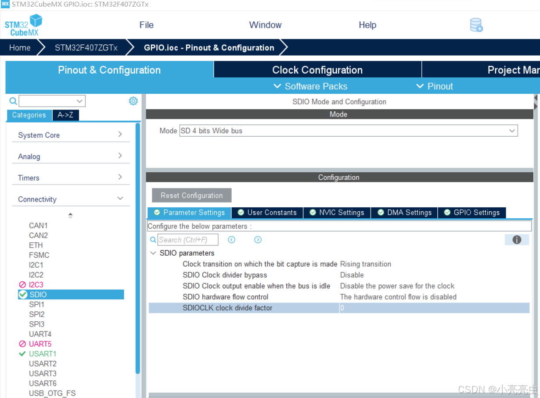Go to next search result arrow
This screenshot has height=398, width=540.
258,239
